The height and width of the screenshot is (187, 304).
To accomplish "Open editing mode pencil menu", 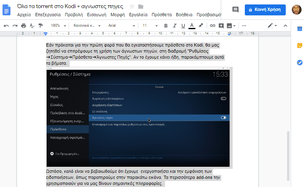I will click(272, 25).
